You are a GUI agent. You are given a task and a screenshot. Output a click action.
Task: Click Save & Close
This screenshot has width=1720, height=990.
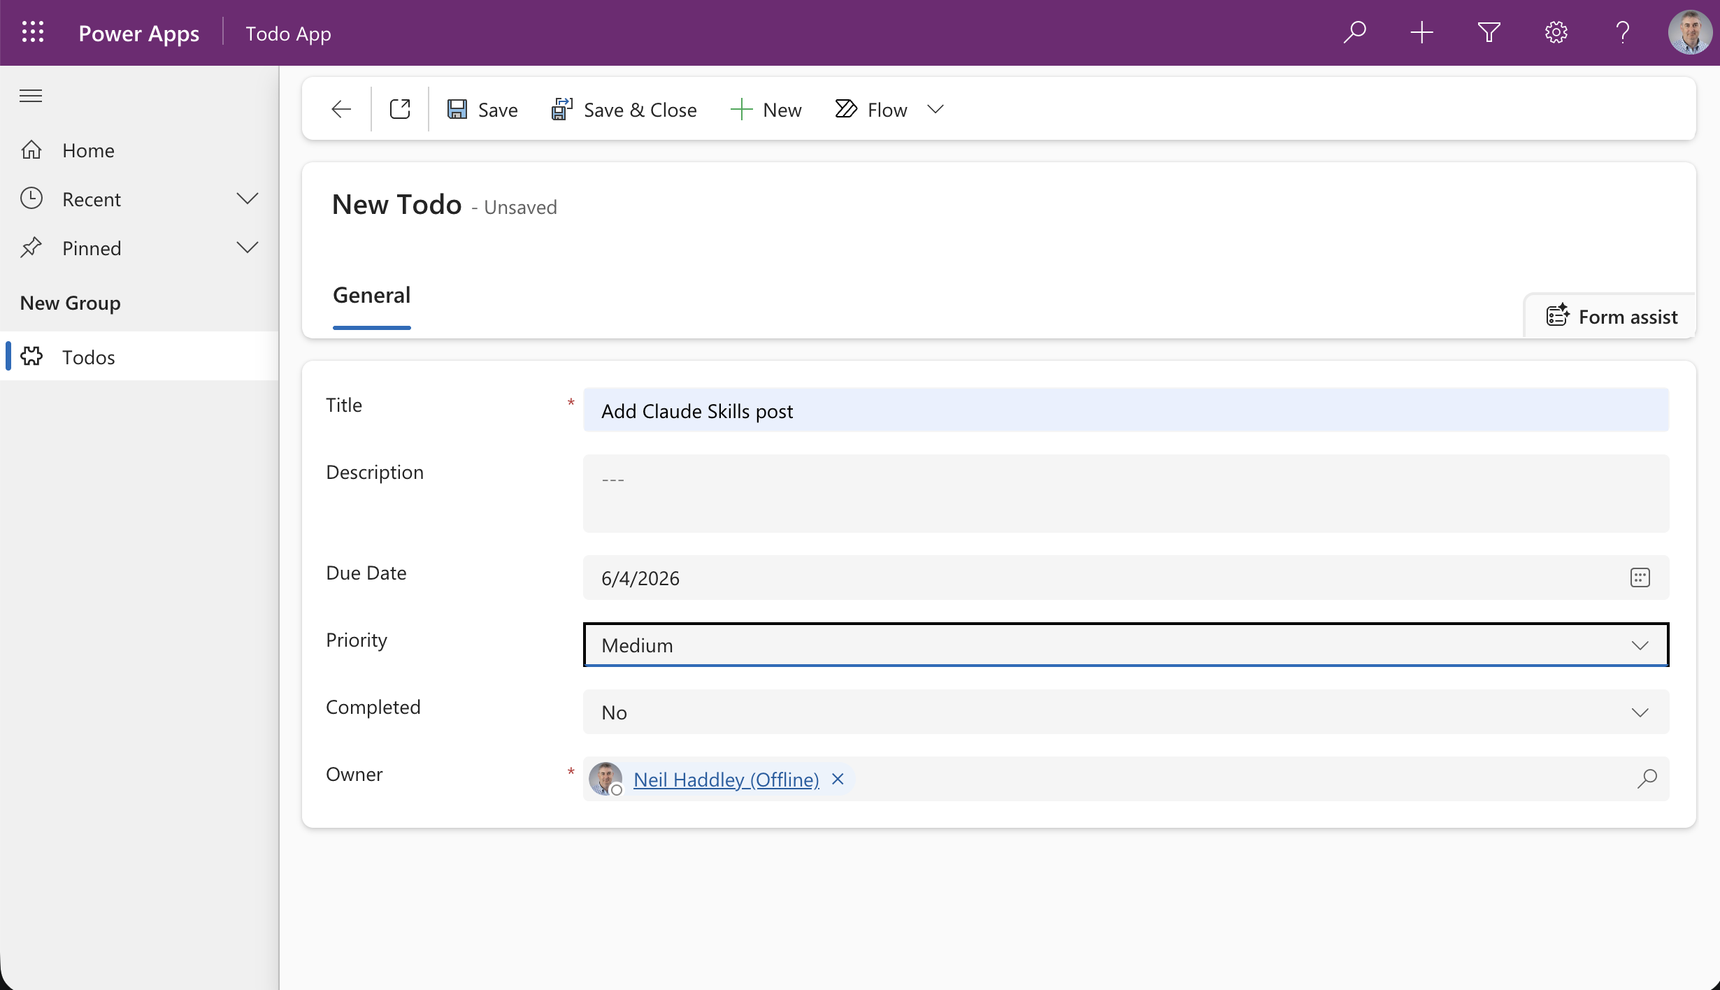(624, 110)
